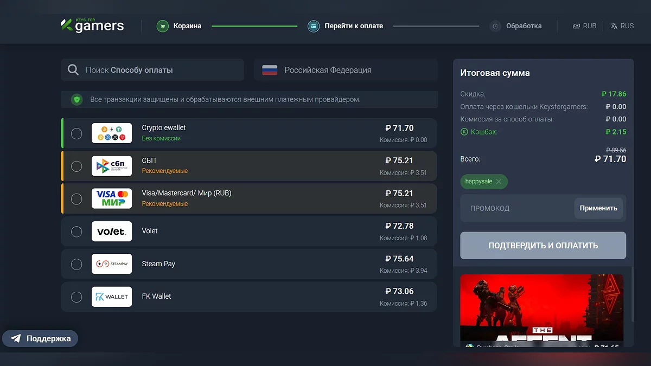This screenshot has width=651, height=366.
Task: Select the СБП radio button
Action: pyautogui.click(x=76, y=166)
